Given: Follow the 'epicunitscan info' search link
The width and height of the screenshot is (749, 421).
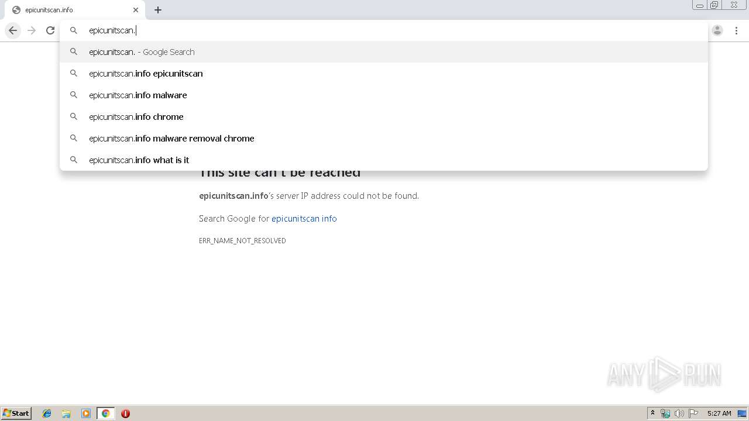Looking at the screenshot, I should pos(304,219).
